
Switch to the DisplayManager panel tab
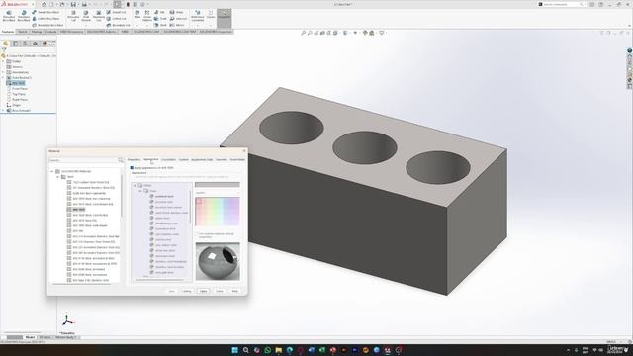tap(45, 44)
